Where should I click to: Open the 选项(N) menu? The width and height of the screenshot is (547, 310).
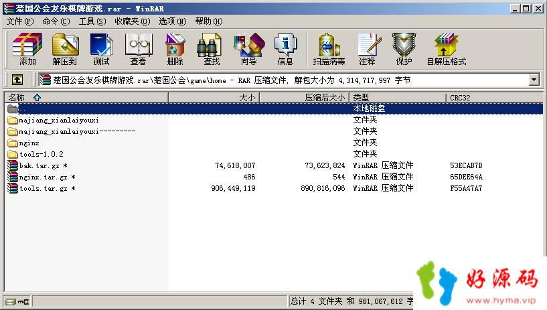[x=173, y=21]
